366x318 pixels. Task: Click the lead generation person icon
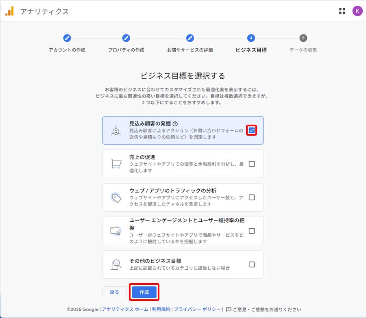(x=116, y=131)
